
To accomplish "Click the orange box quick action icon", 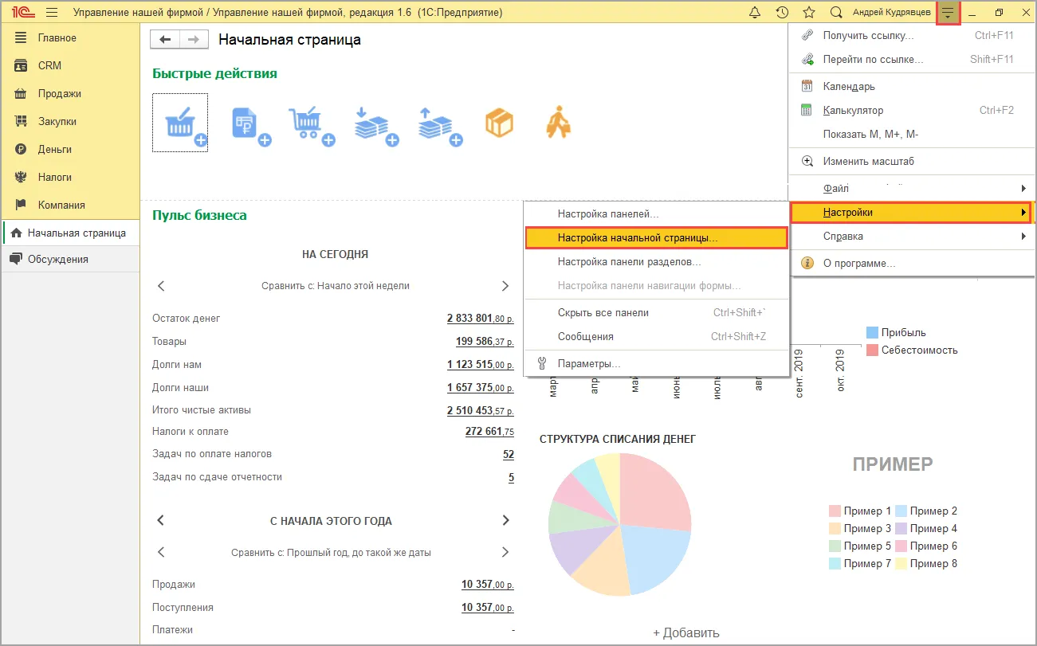I will pyautogui.click(x=499, y=124).
